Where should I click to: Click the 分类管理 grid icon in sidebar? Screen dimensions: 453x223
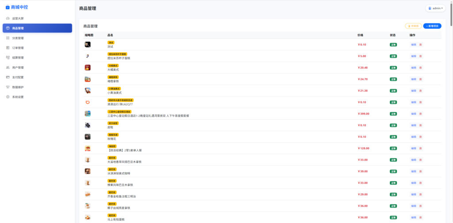(8, 38)
